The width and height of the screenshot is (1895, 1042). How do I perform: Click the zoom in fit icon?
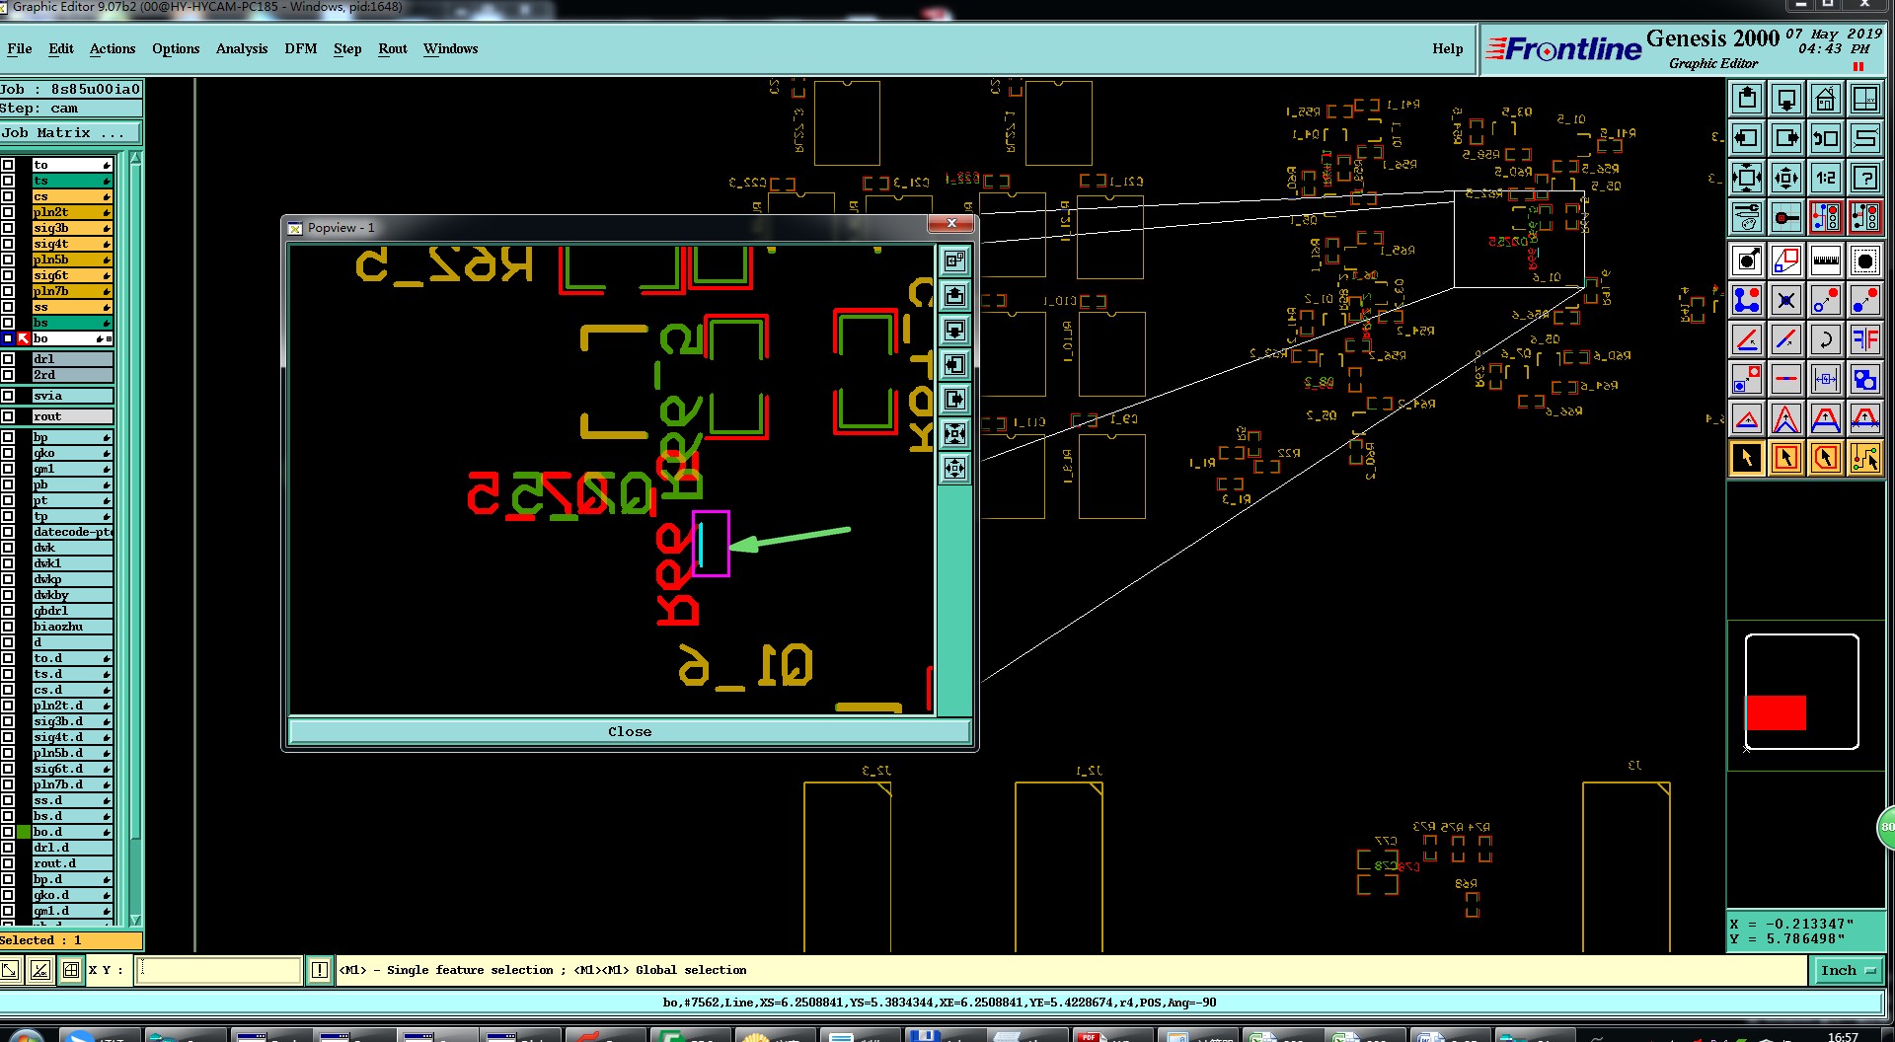click(x=1747, y=178)
